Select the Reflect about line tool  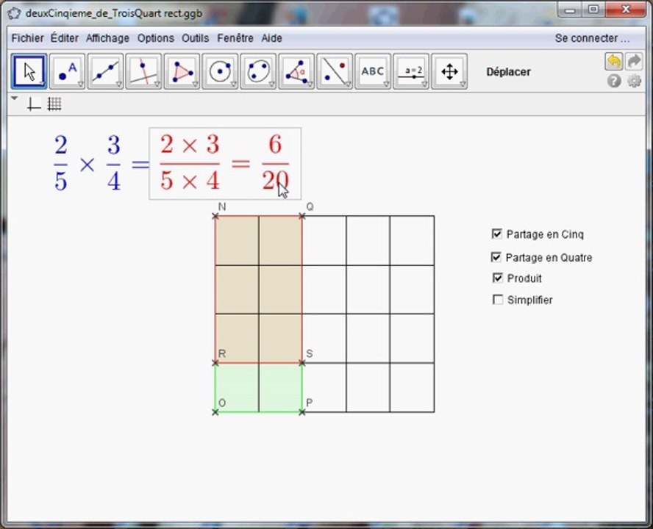[335, 71]
